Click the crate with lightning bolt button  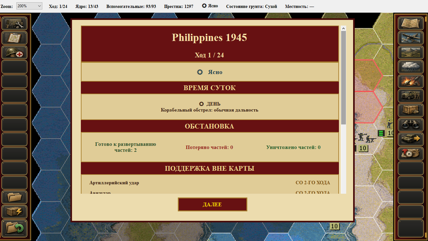[14, 212]
